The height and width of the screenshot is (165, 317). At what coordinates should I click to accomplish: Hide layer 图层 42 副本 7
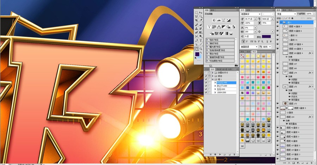[x=278, y=26]
